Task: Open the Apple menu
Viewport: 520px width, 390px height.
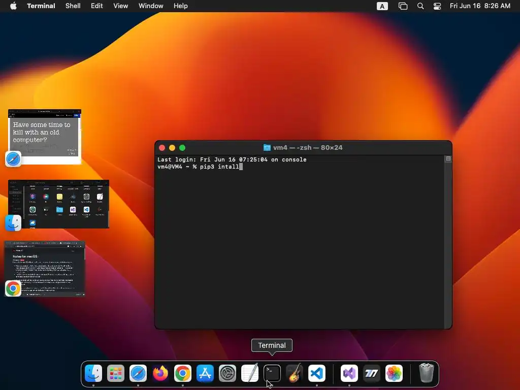Action: tap(13, 6)
